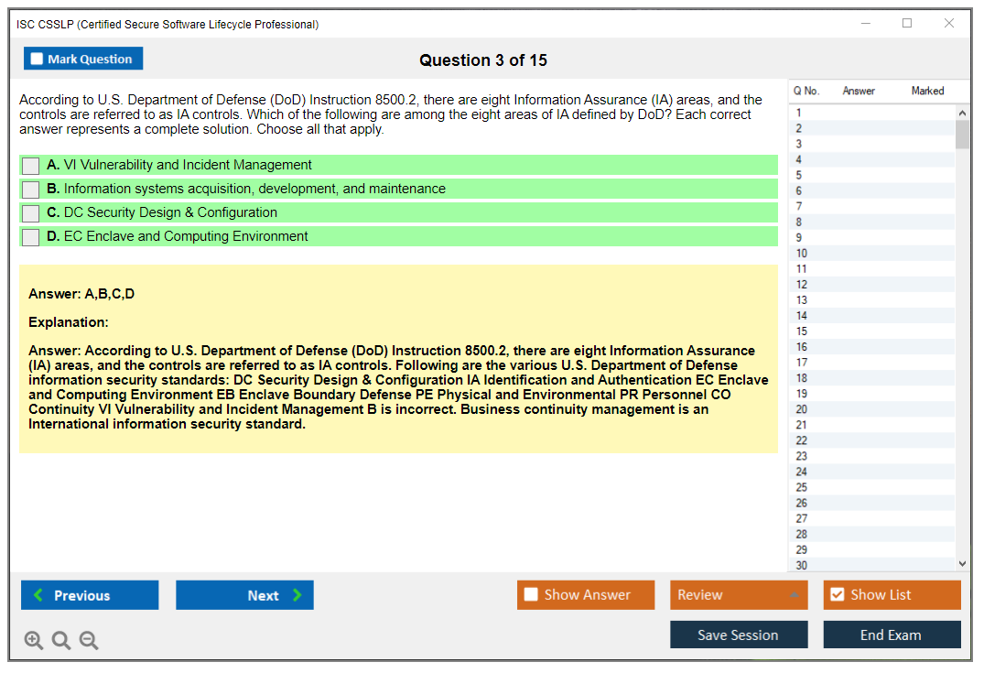Select question 25 row in list
984x673 pixels.
803,487
